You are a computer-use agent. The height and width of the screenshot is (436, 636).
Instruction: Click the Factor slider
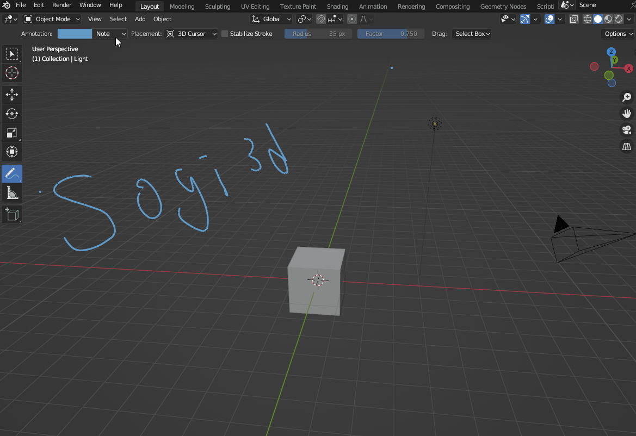(x=391, y=34)
